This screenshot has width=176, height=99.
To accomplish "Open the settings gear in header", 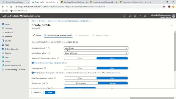I will 135,16.
